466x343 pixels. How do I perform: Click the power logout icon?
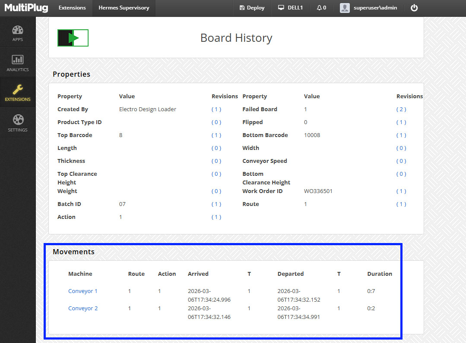tap(414, 8)
